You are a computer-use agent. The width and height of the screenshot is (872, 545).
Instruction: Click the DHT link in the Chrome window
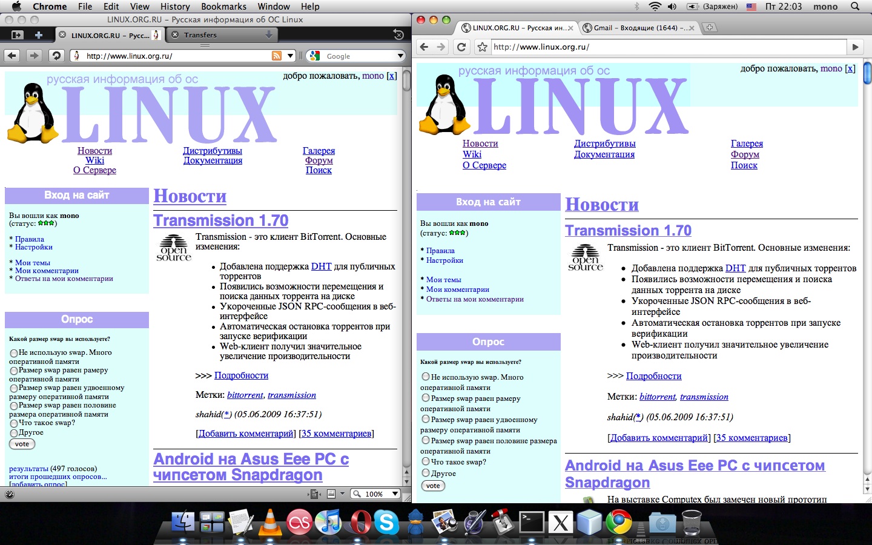(735, 268)
